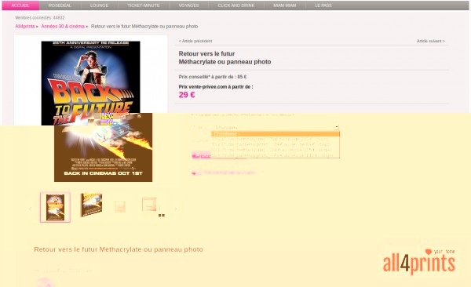The height and width of the screenshot is (287, 471).
Task: Select the angled panel view thumbnail
Action: pyautogui.click(x=91, y=205)
